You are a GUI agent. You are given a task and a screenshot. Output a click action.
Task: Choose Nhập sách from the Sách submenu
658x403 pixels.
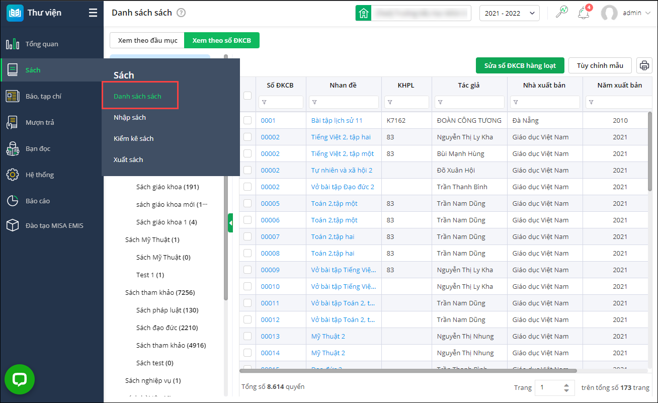130,117
